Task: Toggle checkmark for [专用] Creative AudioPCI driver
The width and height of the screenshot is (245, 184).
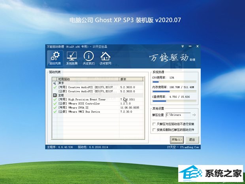Action: (x=55, y=87)
